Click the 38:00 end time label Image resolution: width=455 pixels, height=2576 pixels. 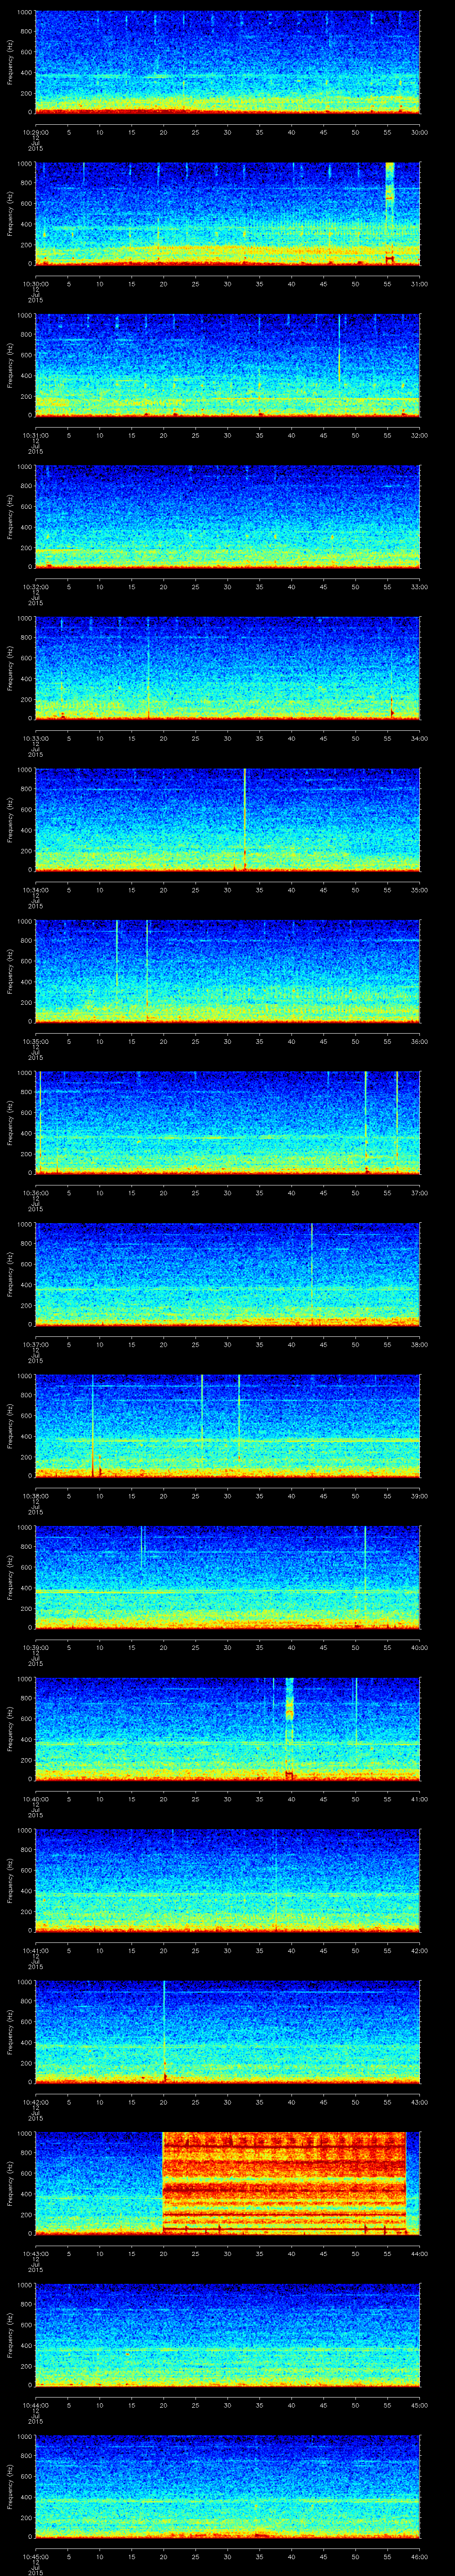[x=419, y=1344]
